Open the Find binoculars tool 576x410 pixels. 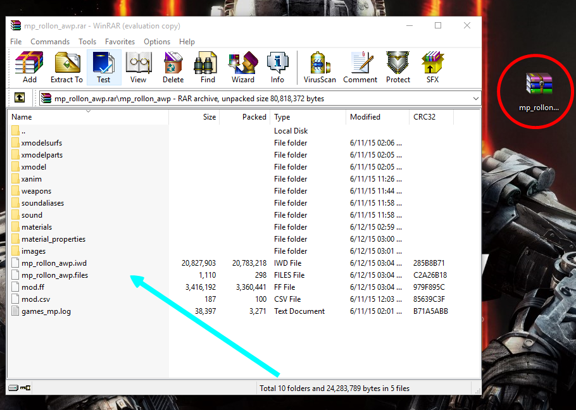(x=208, y=67)
